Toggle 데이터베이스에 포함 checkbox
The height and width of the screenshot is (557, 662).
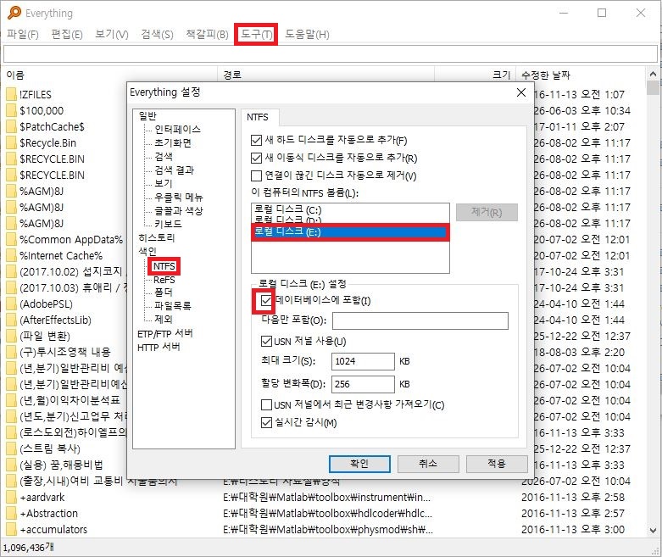[266, 300]
